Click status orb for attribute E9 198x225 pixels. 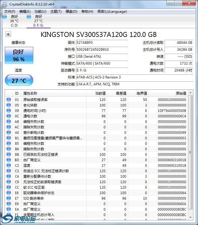[9, 204]
